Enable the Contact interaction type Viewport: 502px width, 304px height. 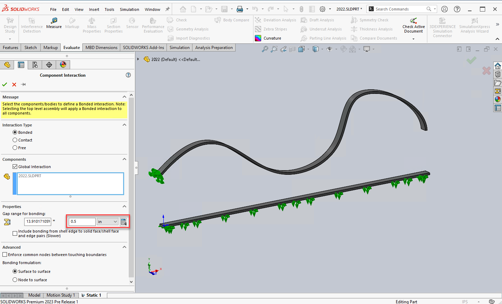(x=15, y=140)
